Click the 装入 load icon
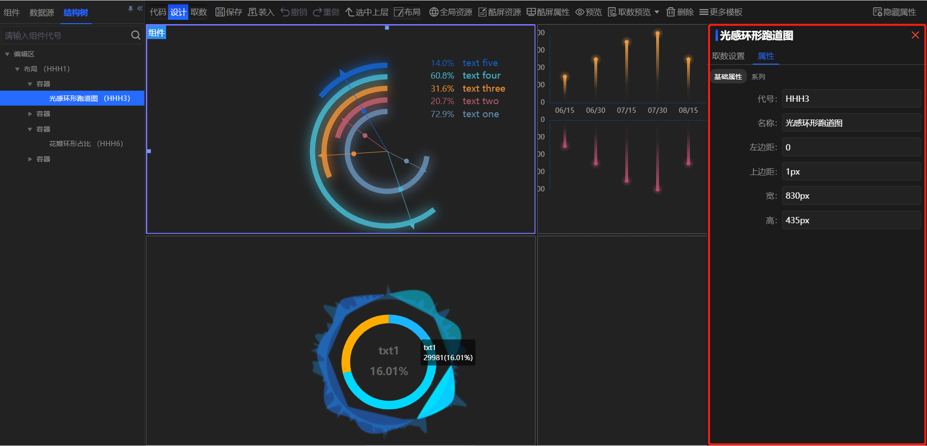This screenshot has width=927, height=446. tap(253, 12)
